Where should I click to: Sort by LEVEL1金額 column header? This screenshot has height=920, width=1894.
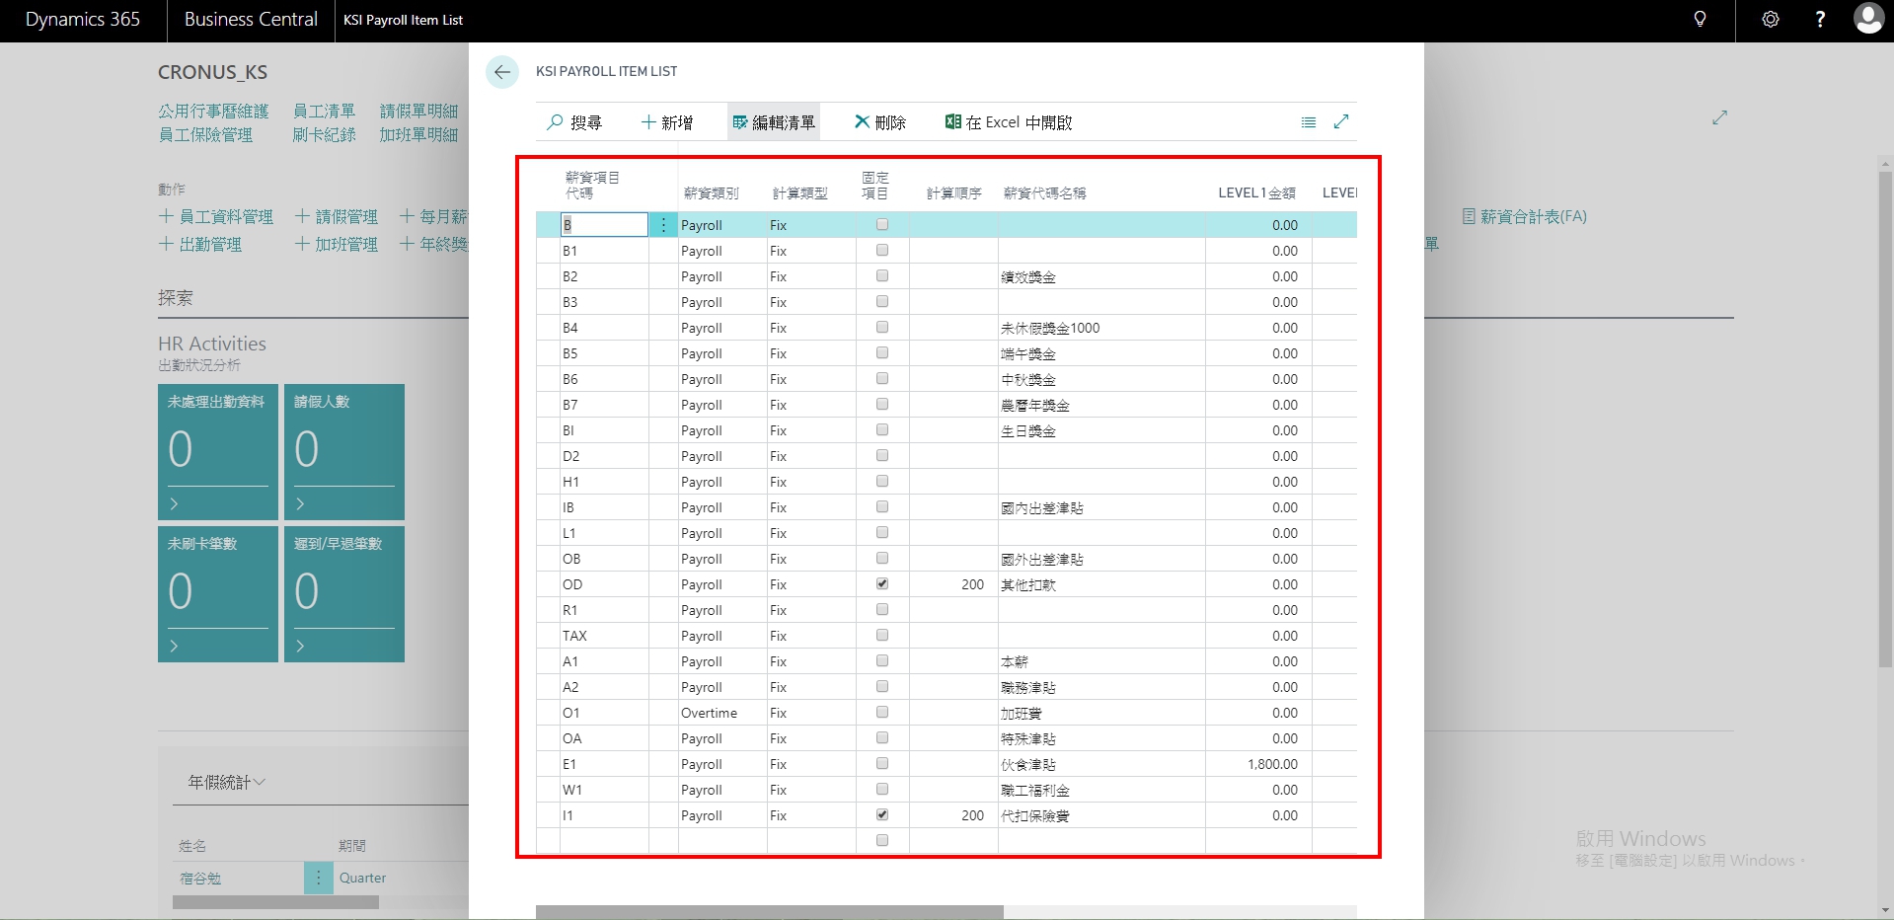[x=1256, y=193]
